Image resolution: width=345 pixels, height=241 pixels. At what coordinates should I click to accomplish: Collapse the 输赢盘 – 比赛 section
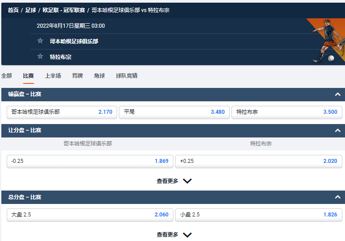point(337,94)
